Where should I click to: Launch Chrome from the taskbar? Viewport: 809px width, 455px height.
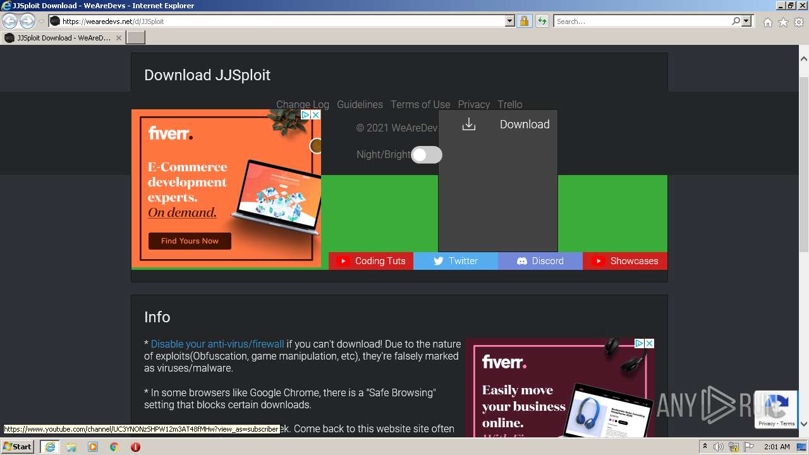coord(114,447)
